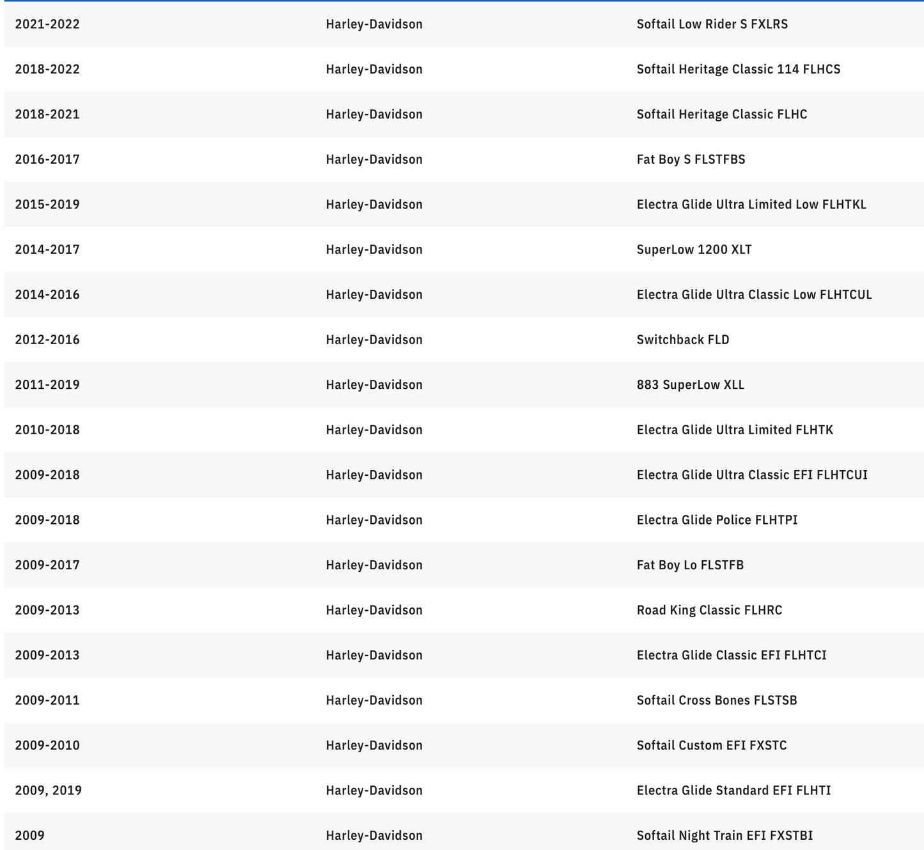Select 'Softail Night Train EFI FXSTBI' model text

724,836
